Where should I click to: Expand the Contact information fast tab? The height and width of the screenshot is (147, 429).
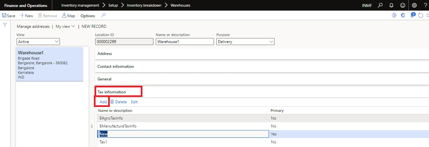[262, 67]
